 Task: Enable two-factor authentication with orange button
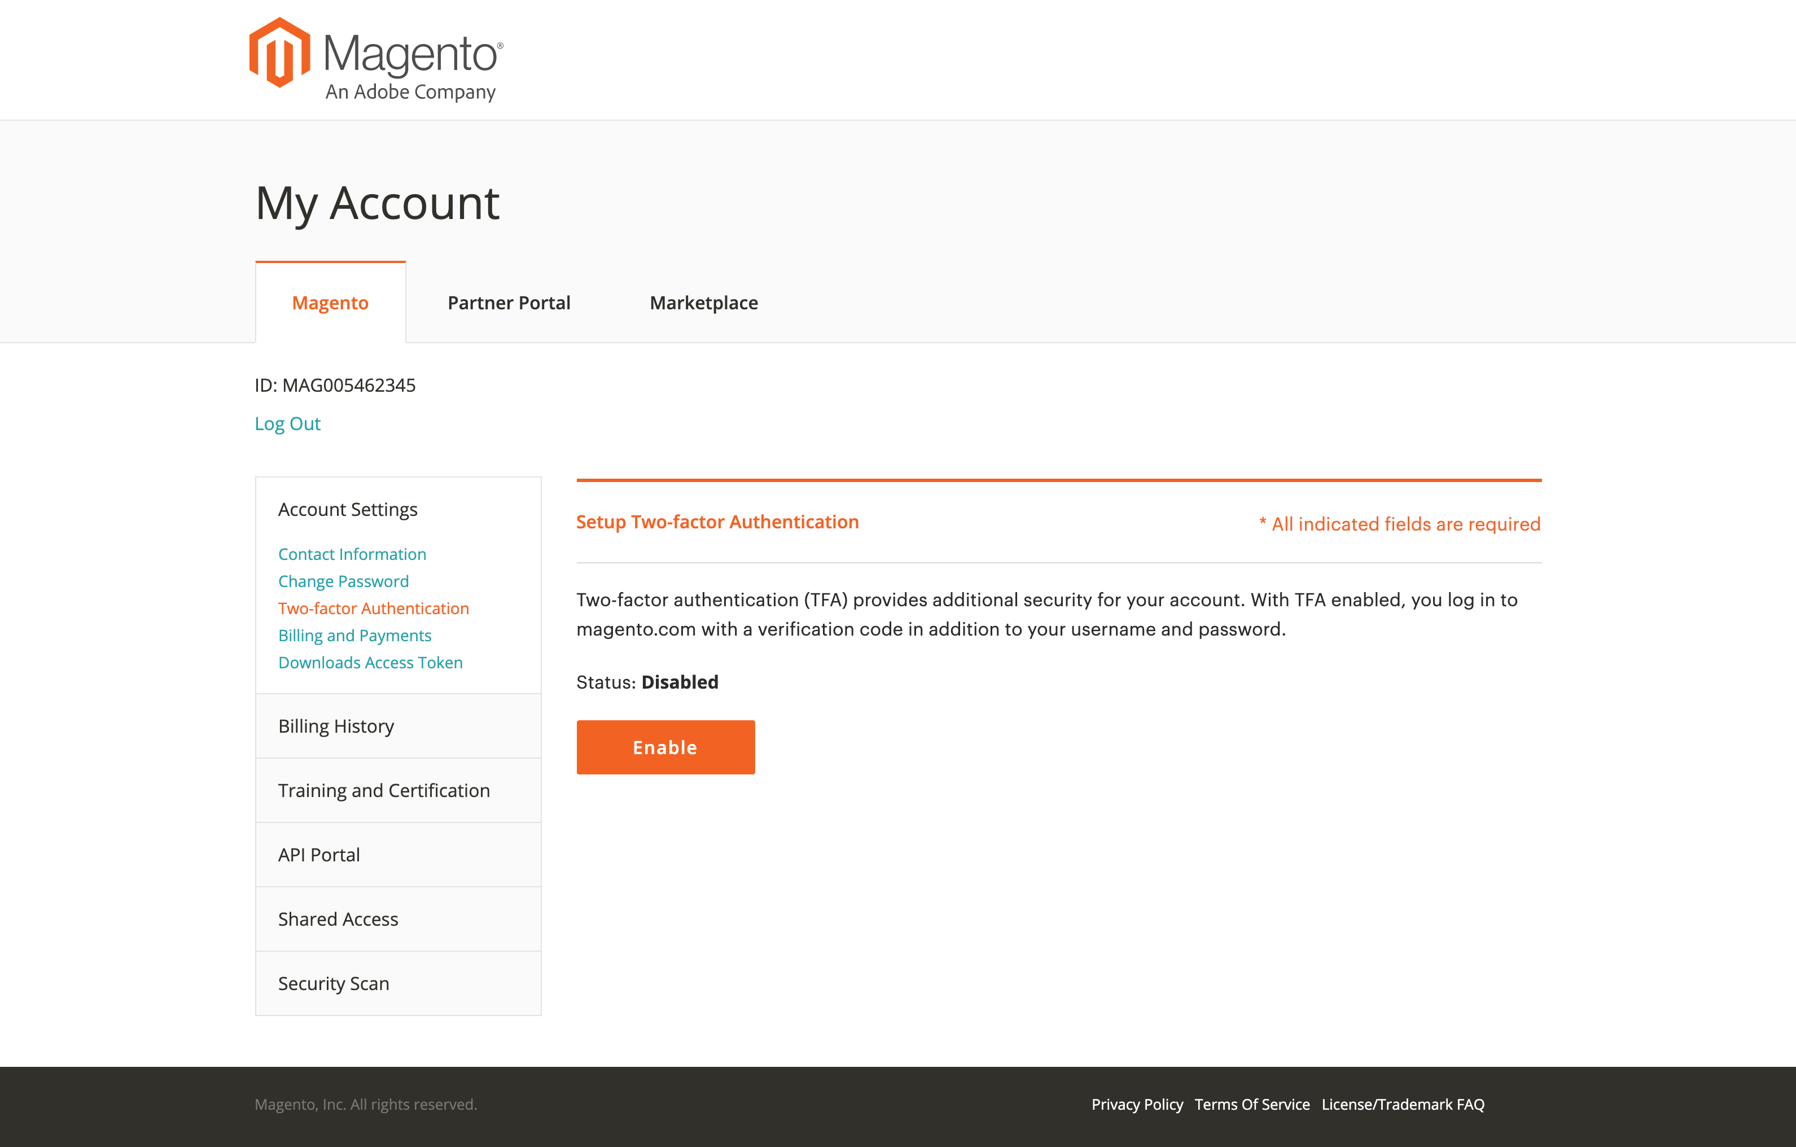pos(665,747)
